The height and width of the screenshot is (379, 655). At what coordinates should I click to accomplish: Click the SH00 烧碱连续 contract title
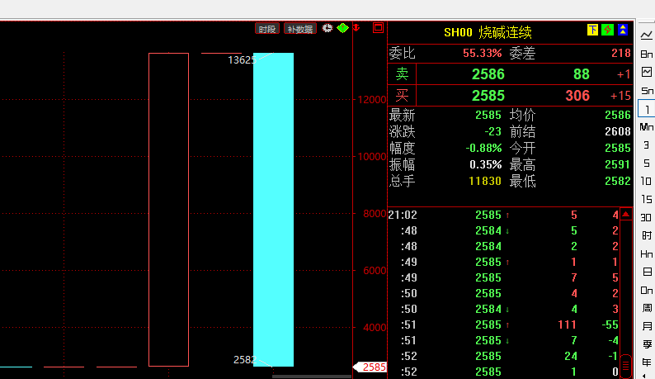tap(488, 32)
